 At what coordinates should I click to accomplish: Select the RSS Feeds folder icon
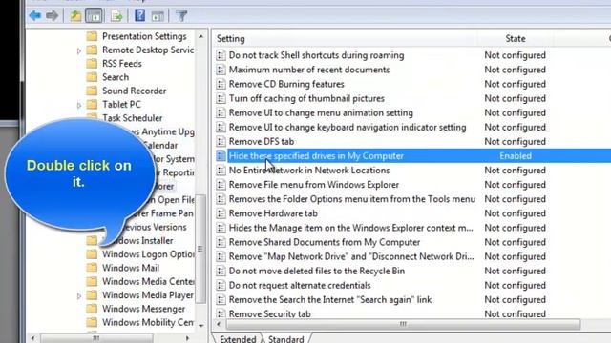92,64
